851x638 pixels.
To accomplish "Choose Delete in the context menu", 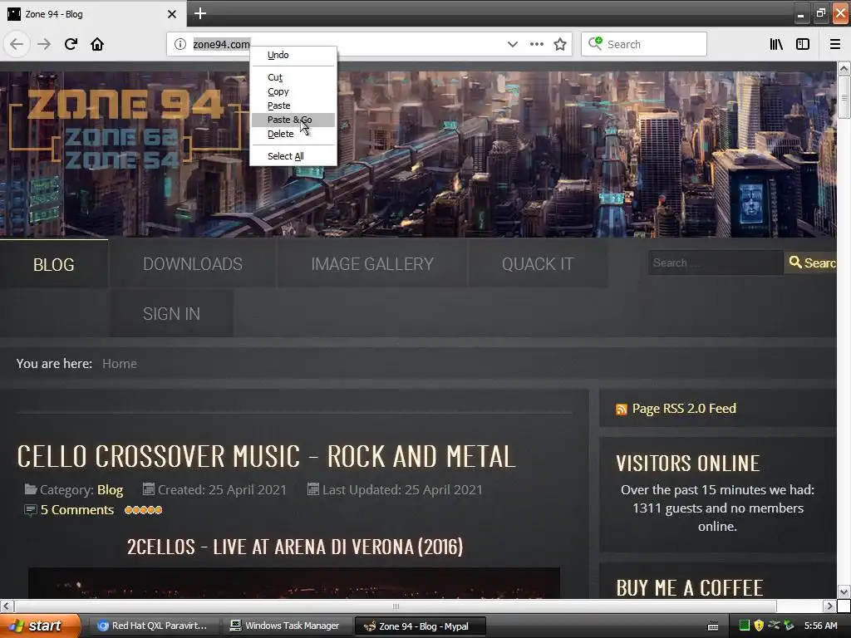I will 293,134.
